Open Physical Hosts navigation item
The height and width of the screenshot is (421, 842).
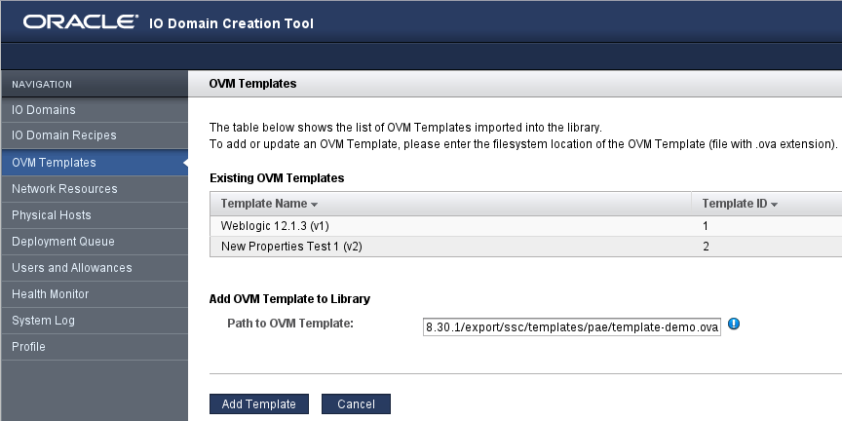[52, 215]
